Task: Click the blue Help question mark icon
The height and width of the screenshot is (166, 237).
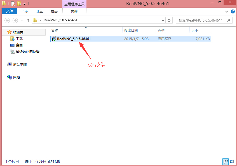Action: (233, 11)
